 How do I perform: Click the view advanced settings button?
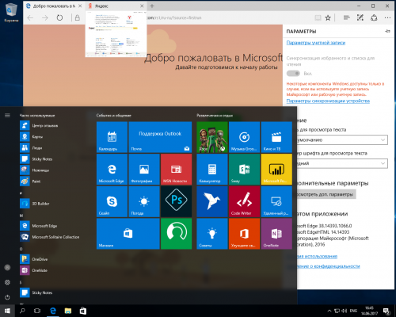pyautogui.click(x=326, y=194)
